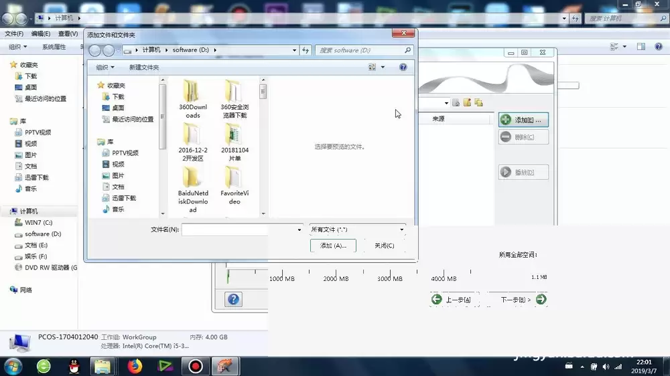This screenshot has width=670, height=376.
Task: Expand the 文件名 combo box arrow
Action: click(299, 229)
